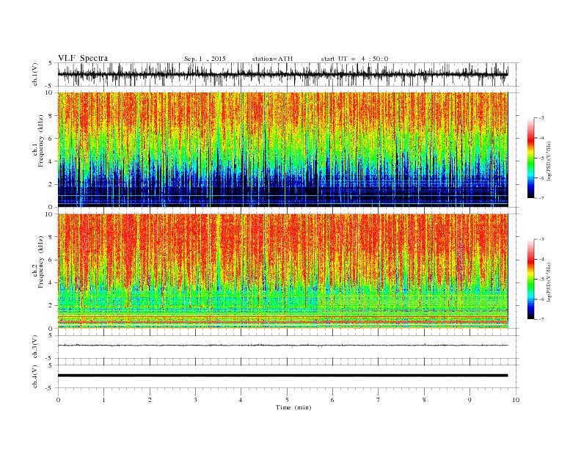Click the 'ch.4(V)' axis label
The width and height of the screenshot is (581, 449).
[35, 376]
